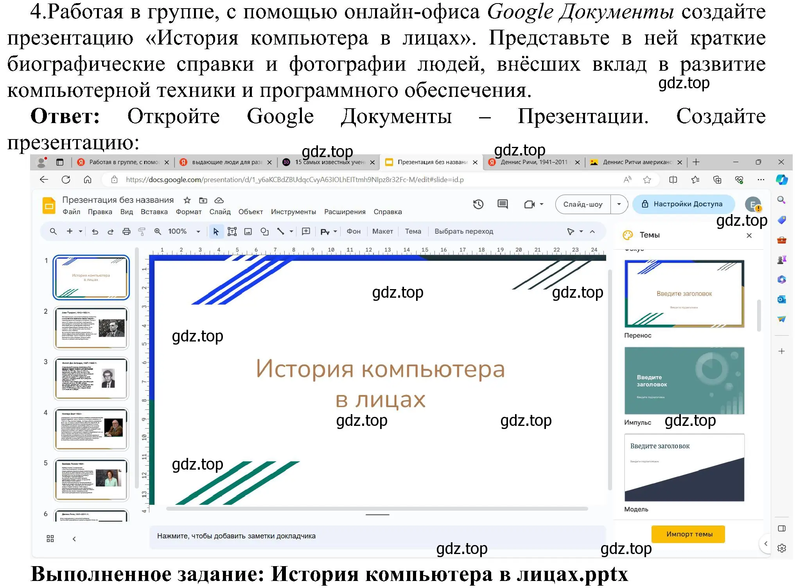The width and height of the screenshot is (797, 588).
Task: Click the insert shape icon
Action: tap(265, 232)
